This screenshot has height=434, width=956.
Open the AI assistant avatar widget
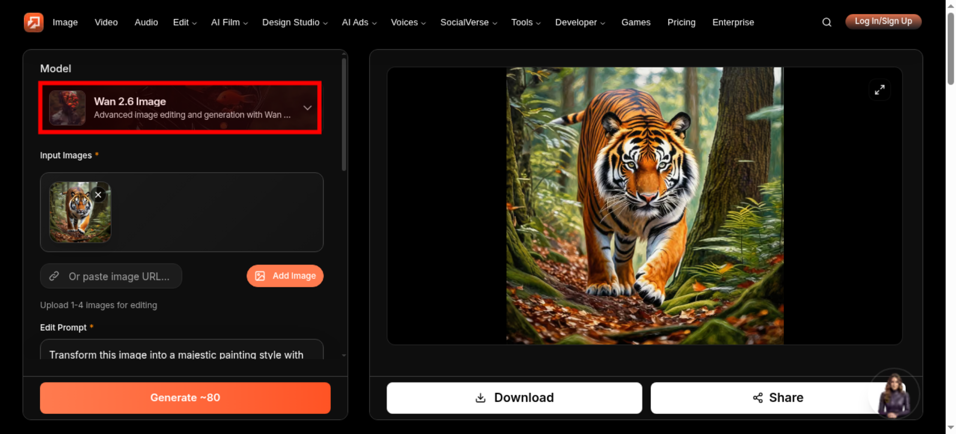tap(893, 393)
